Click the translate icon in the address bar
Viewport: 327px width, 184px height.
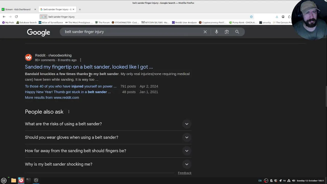pyautogui.click(x=251, y=17)
